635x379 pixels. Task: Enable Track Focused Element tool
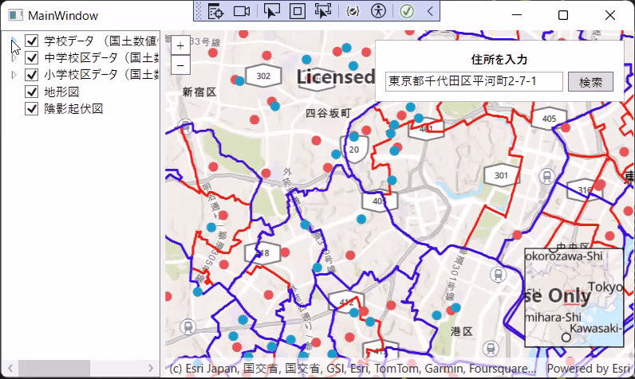(323, 11)
